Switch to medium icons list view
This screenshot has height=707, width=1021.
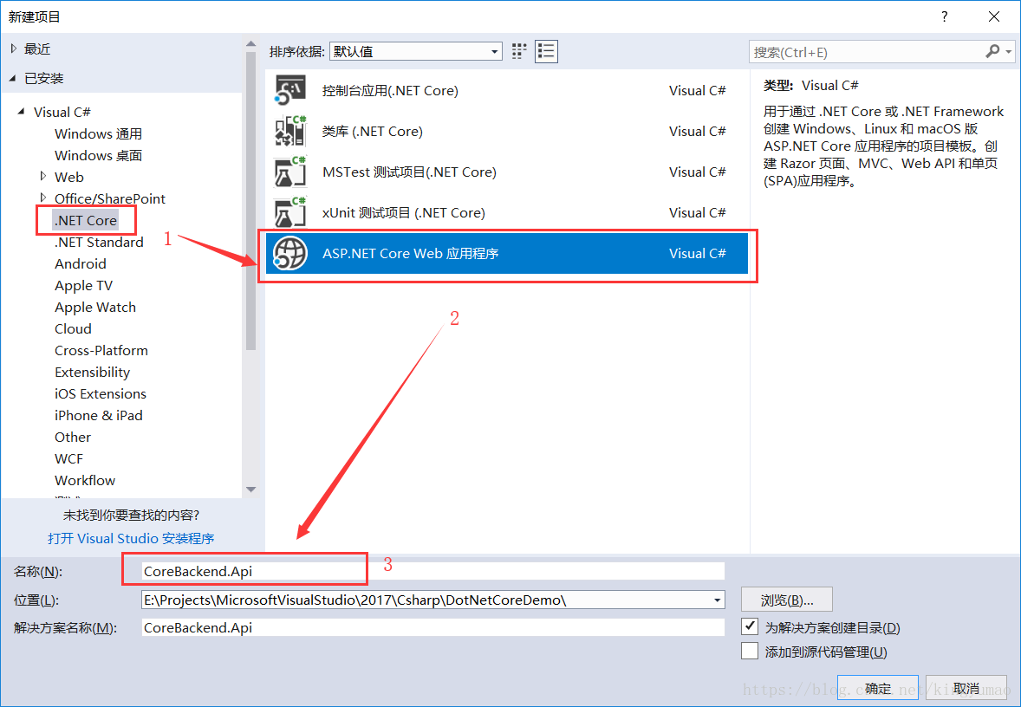pyautogui.click(x=546, y=51)
